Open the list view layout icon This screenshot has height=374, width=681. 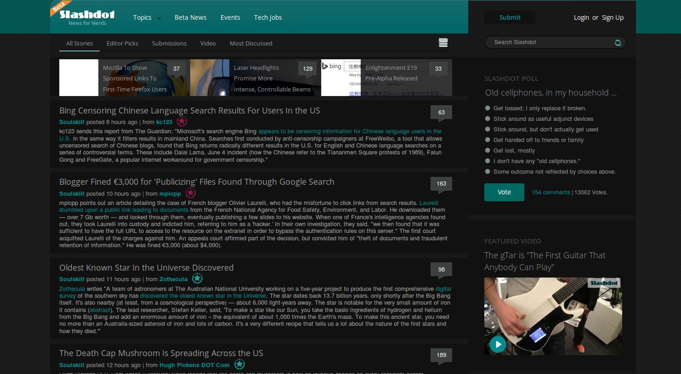443,42
